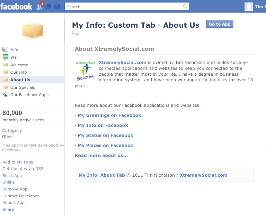Click Get Updates via RSS
The width and height of the screenshot is (266, 215).
[23, 169]
